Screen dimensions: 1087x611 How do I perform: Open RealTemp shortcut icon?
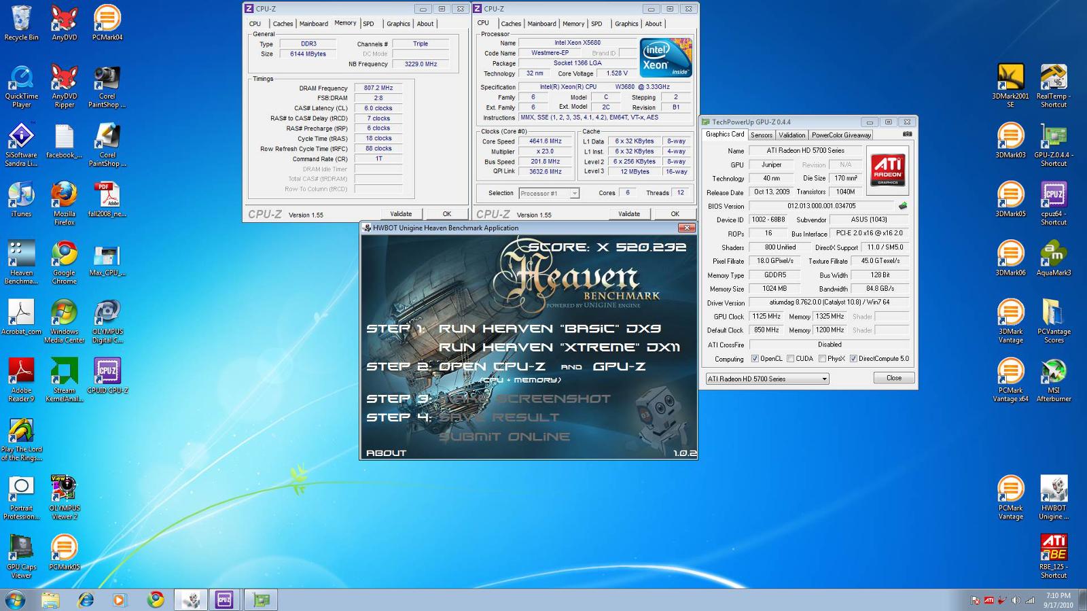click(x=1053, y=86)
